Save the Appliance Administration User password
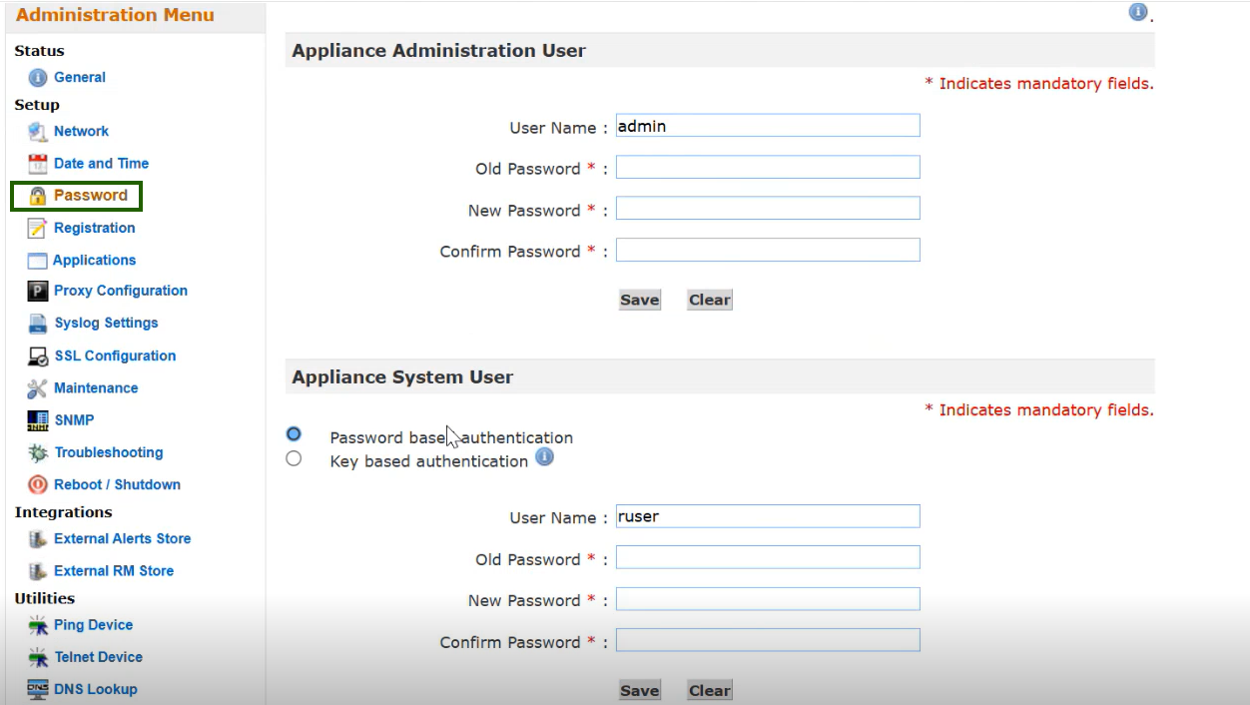Viewport: 1250px width, 705px height. 639,301
